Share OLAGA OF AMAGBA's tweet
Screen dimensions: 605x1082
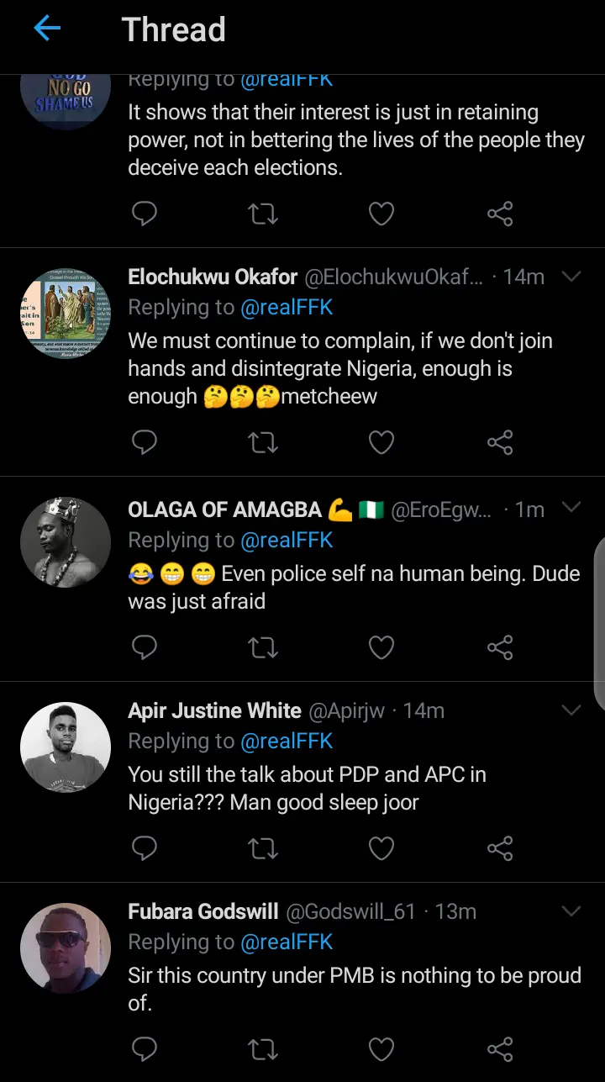tap(500, 647)
